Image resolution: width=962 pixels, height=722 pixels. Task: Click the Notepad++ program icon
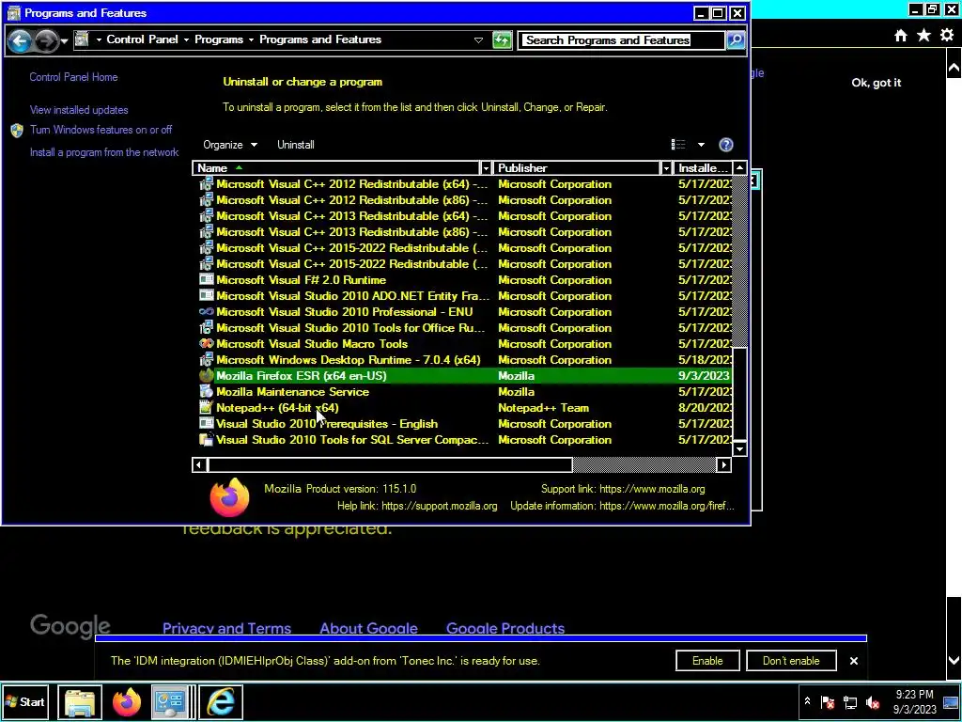tap(206, 408)
